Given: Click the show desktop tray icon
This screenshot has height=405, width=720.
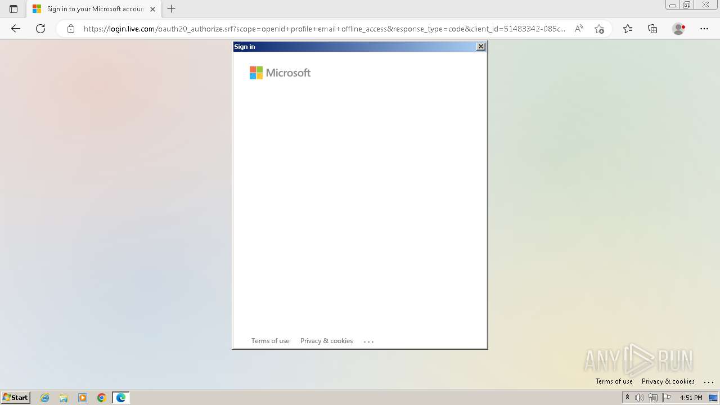Looking at the screenshot, I should pos(713,398).
